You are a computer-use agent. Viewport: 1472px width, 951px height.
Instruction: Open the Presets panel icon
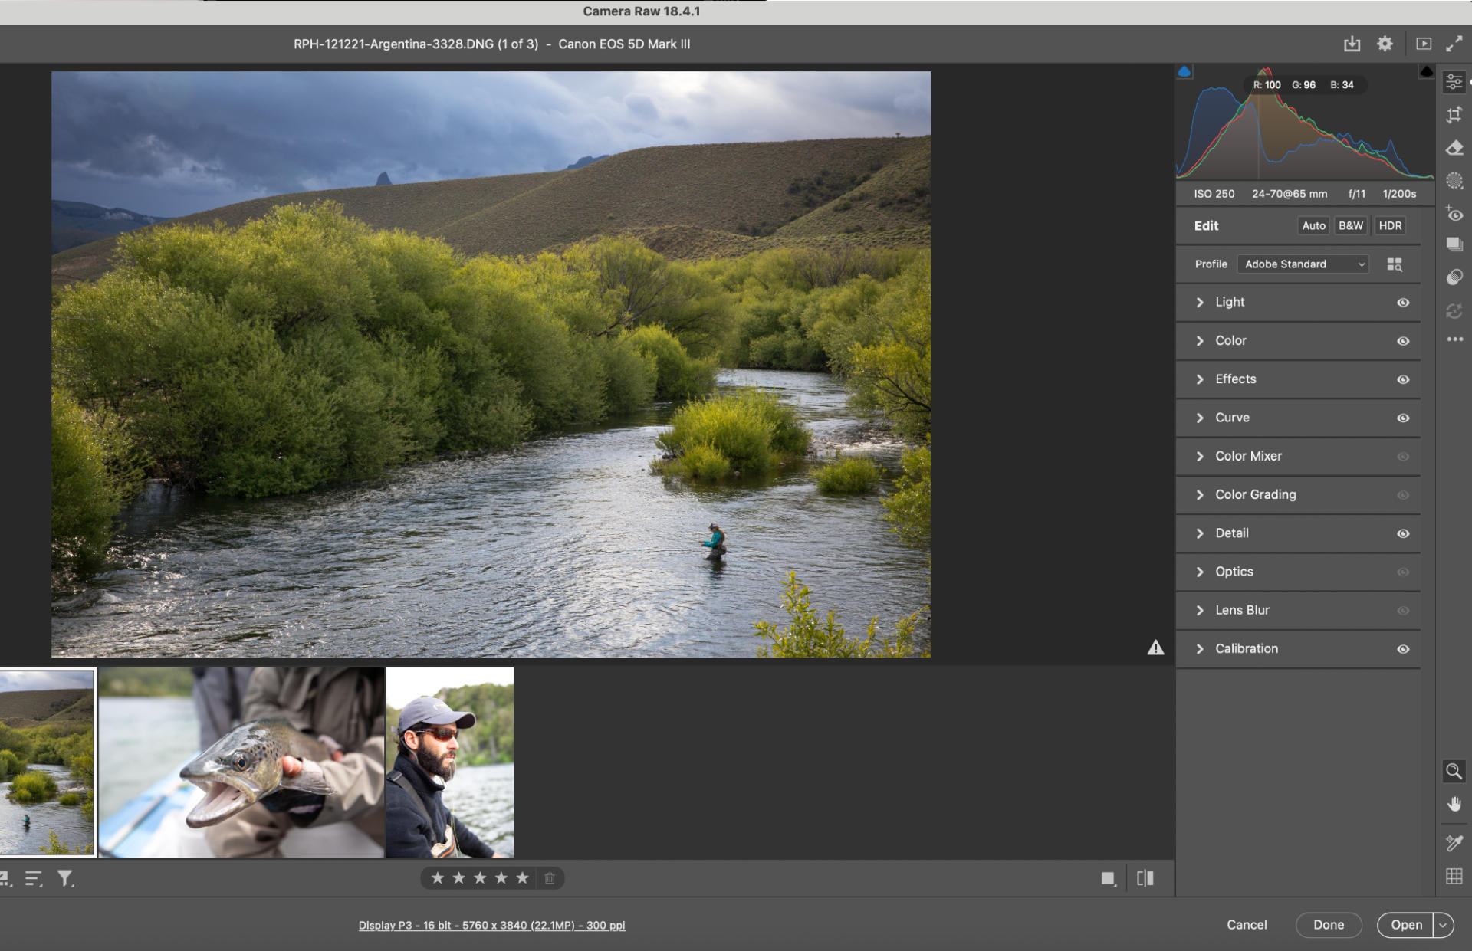coord(1454,277)
